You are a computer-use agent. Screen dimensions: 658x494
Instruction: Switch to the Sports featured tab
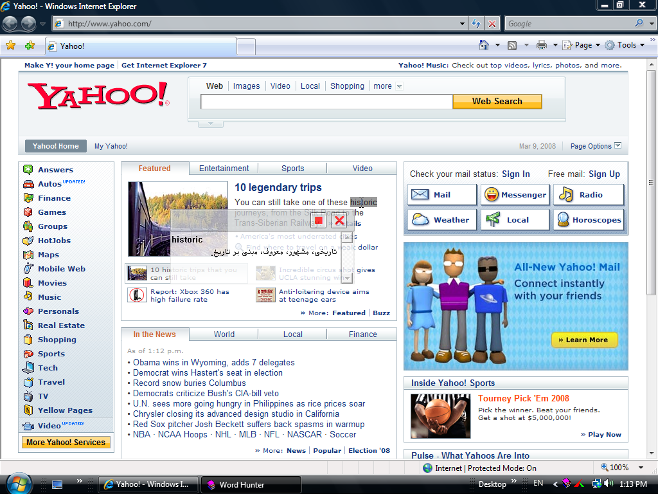click(x=292, y=168)
